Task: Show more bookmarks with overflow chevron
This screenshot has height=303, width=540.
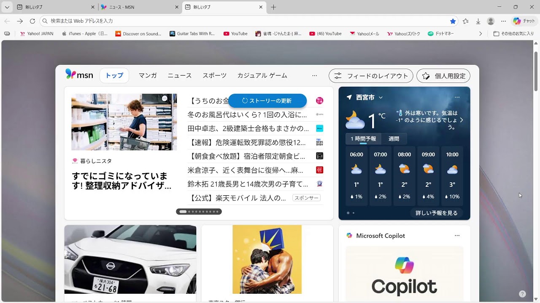Action: pos(480,34)
